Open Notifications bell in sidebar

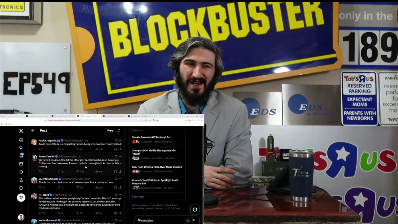[21, 156]
